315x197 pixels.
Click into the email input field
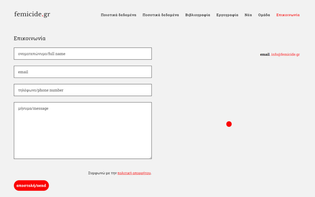pos(83,72)
